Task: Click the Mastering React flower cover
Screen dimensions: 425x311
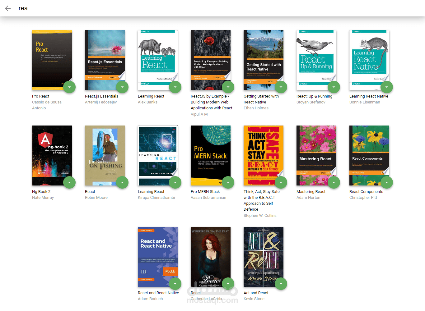Action: click(316, 155)
